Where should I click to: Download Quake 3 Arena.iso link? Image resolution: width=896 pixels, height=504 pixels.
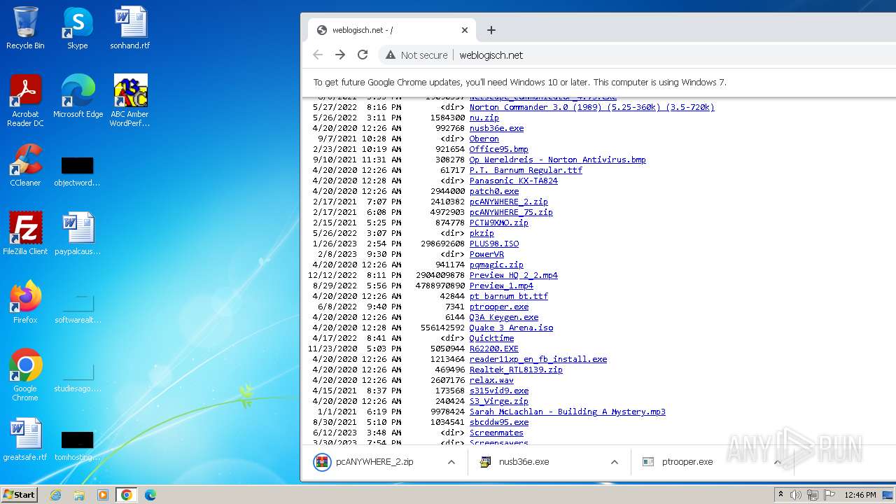pyautogui.click(x=511, y=328)
